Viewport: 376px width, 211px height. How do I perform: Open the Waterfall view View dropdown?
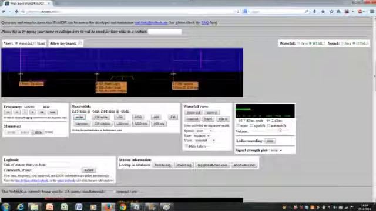pyautogui.click(x=204, y=141)
